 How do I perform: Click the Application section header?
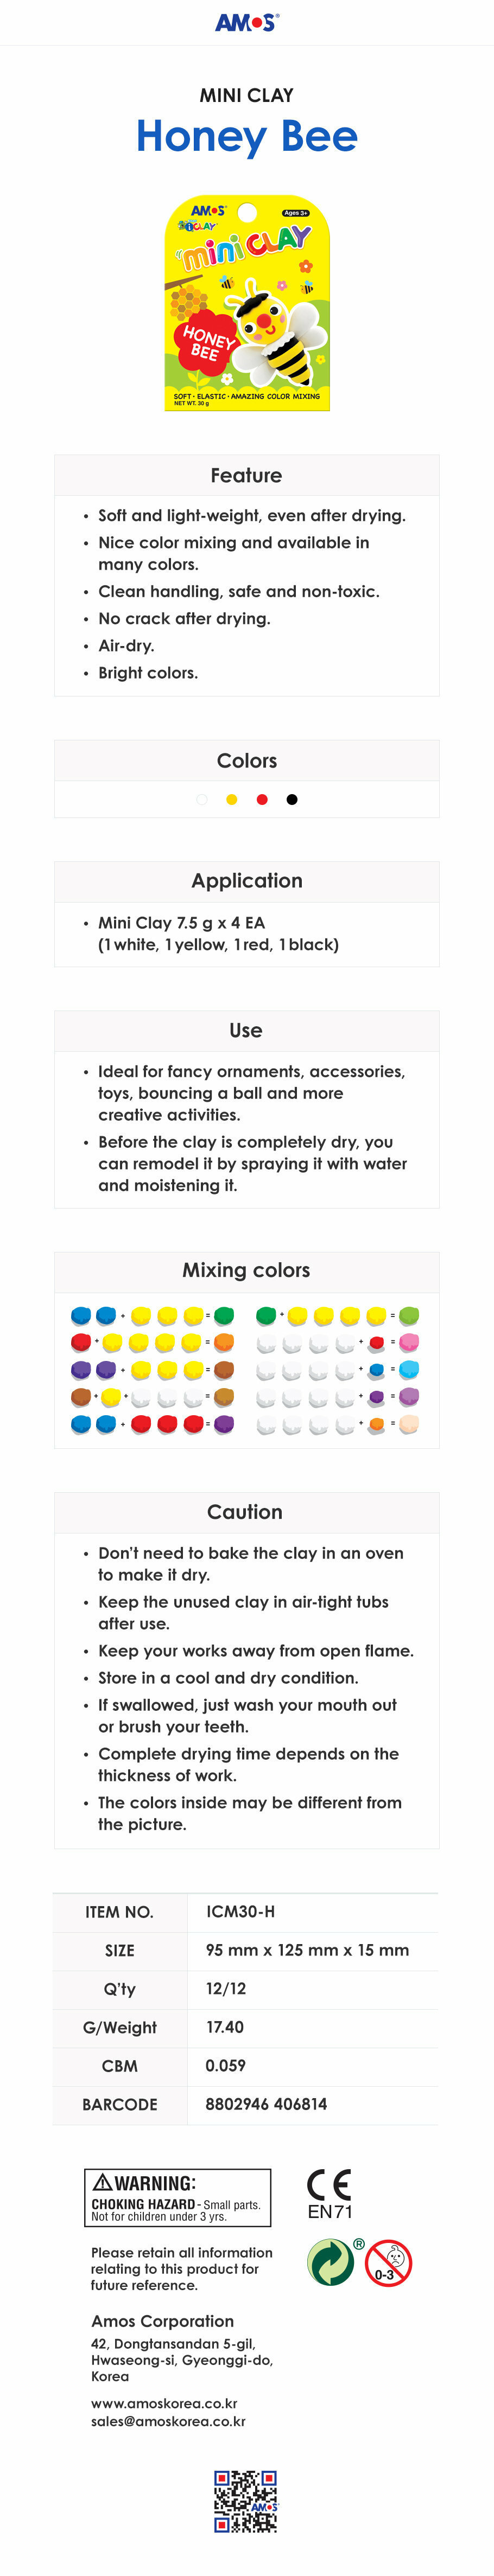point(247,881)
